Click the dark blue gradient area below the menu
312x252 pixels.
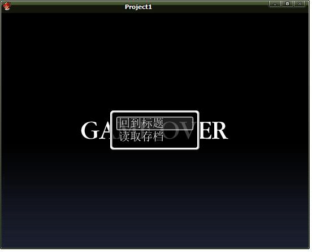(155, 198)
